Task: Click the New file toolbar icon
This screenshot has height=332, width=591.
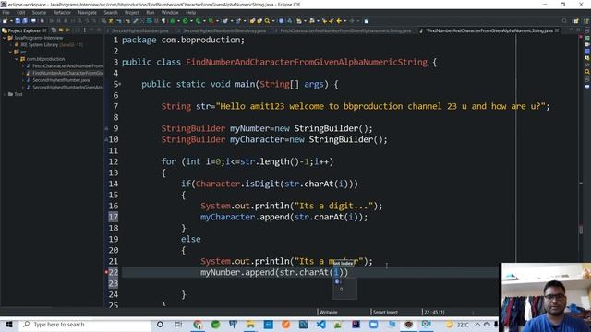Action: click(x=5, y=21)
